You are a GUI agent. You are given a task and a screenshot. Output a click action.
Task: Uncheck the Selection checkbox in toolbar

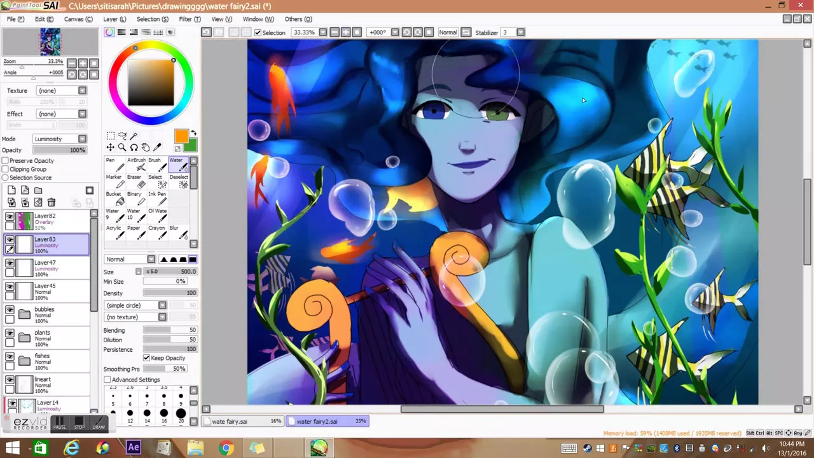point(258,32)
